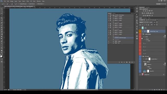
Task: Select the Rectangular Marquee tool
Action: pos(2,11)
